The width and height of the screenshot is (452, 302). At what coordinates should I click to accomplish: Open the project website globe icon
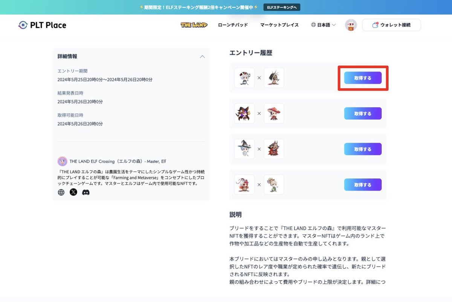point(61,192)
